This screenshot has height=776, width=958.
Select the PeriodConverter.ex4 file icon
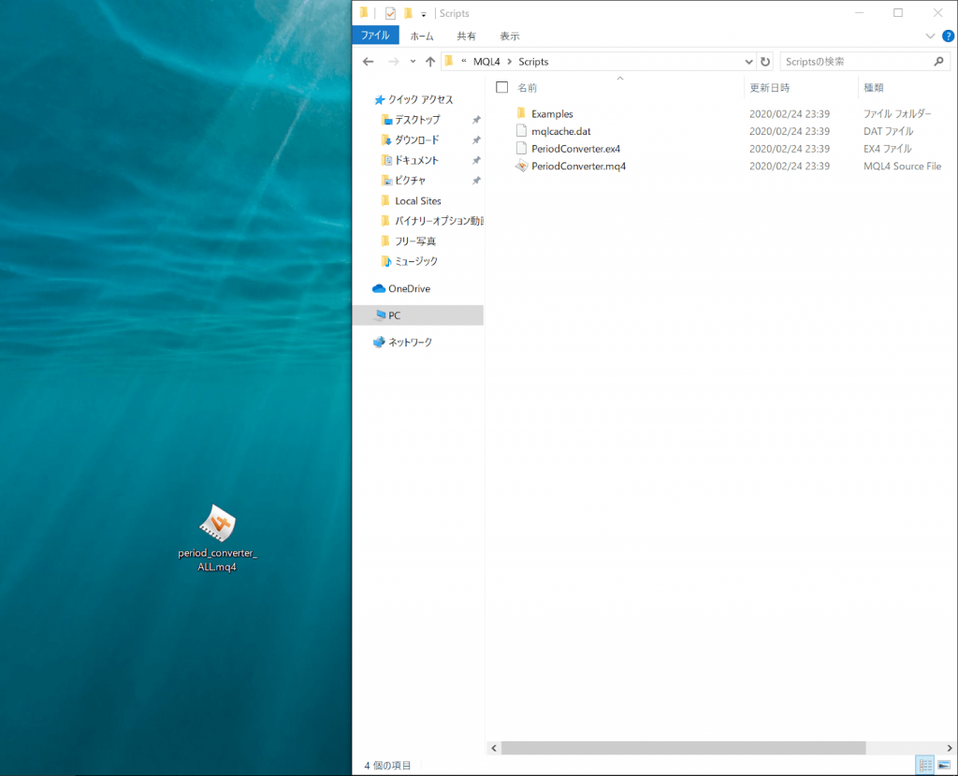521,148
